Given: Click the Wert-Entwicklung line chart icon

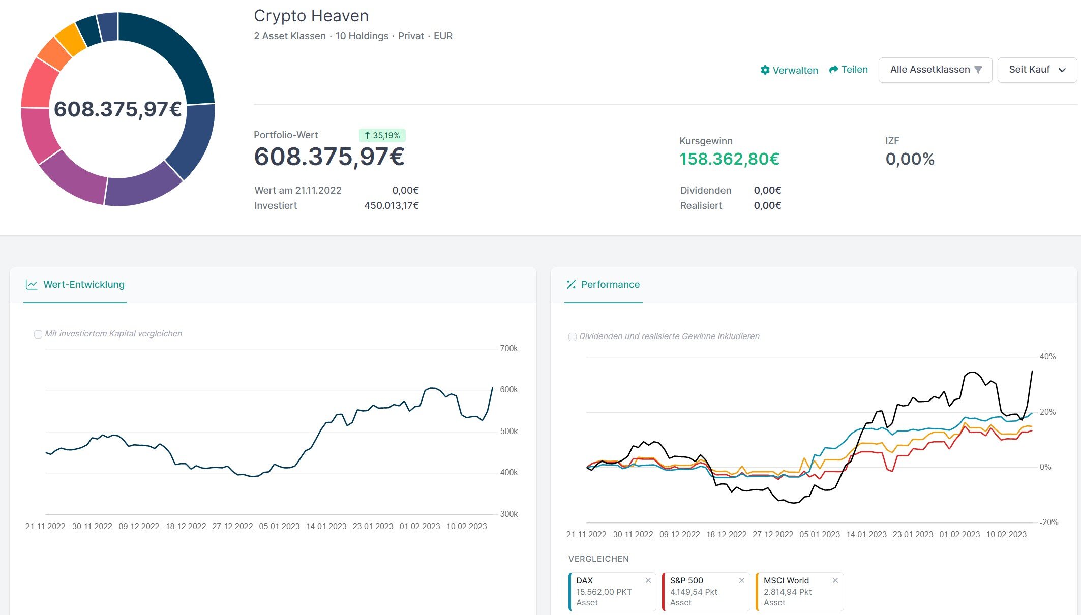Looking at the screenshot, I should [32, 285].
